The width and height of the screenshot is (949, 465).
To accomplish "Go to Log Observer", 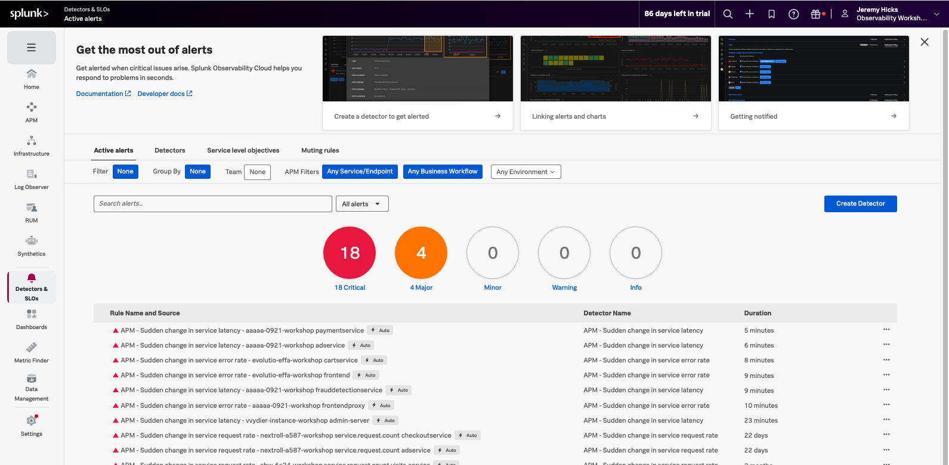I will (x=32, y=179).
